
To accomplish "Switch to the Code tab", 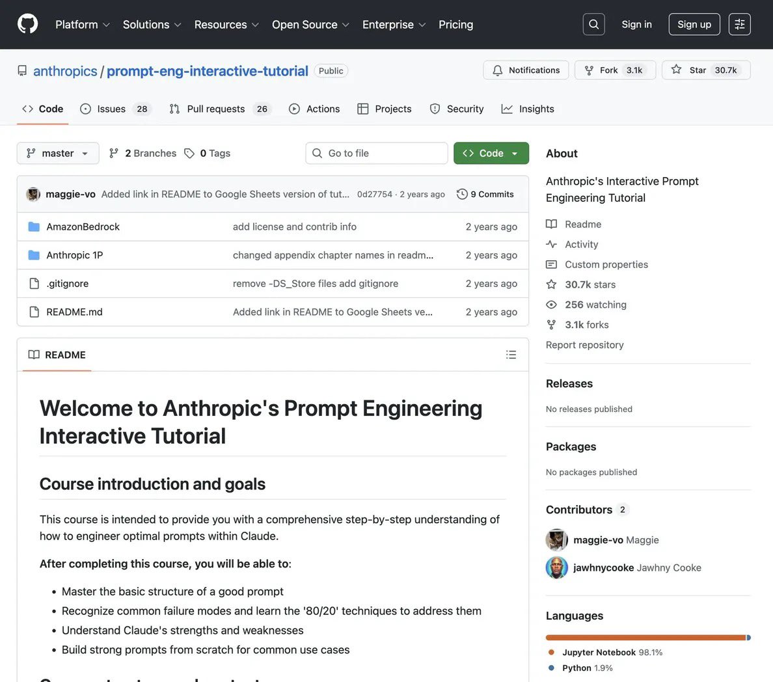I will click(42, 109).
